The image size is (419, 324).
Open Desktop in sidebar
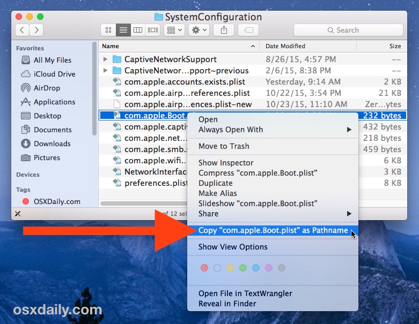point(41,116)
